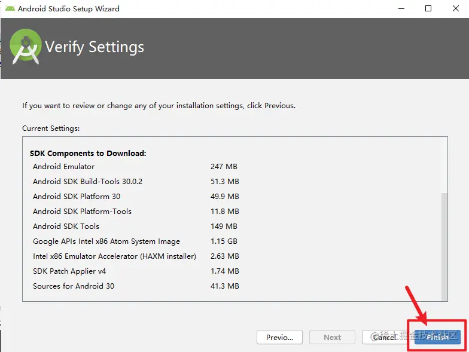Click the Android Studio Setup Wizard title text
This screenshot has height=352, width=469.
click(x=68, y=8)
